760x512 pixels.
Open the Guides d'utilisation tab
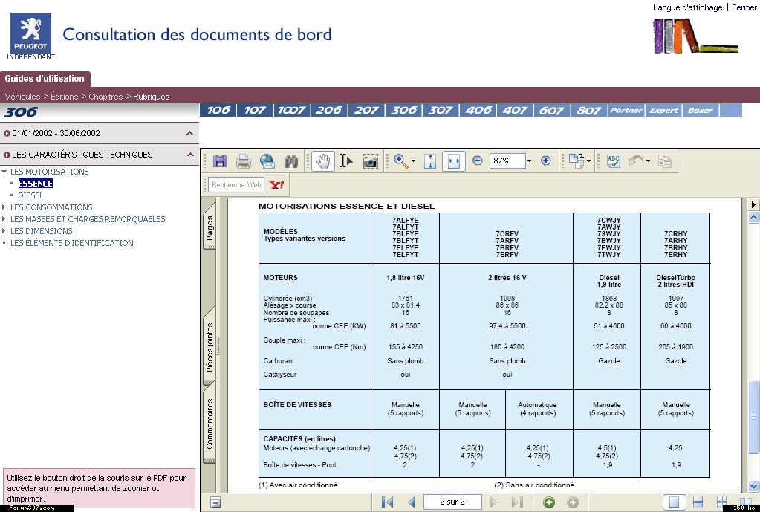[x=45, y=79]
